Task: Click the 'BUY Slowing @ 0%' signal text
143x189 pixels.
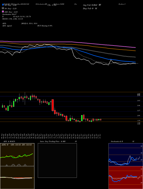Action: [45, 26]
